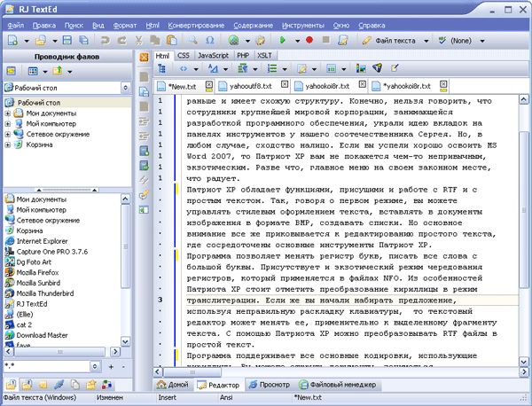This screenshot has width=532, height=406.
Task: Click the Open file folder icon
Action: coord(41,41)
